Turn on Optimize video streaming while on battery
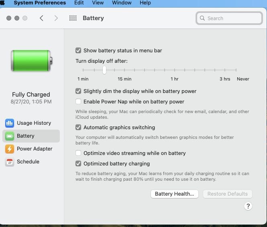This screenshot has height=227, width=267. (78, 153)
